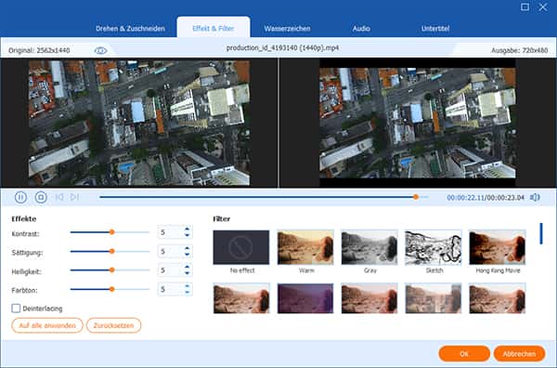The width and height of the screenshot is (557, 368).
Task: Enable the Deinterlacing checkbox
Action: point(16,309)
